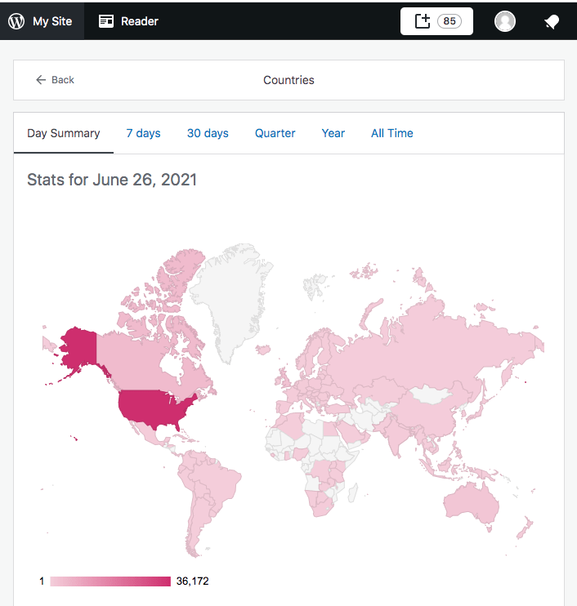This screenshot has height=606, width=577.
Task: Switch to the 30 days tab
Action: 208,133
